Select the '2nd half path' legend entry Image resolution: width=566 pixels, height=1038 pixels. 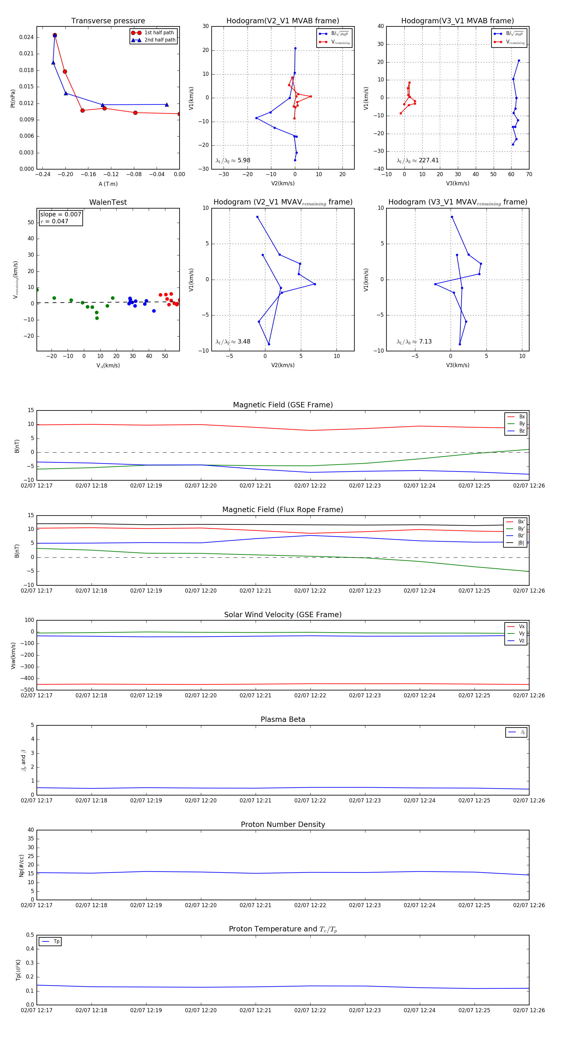point(154,40)
